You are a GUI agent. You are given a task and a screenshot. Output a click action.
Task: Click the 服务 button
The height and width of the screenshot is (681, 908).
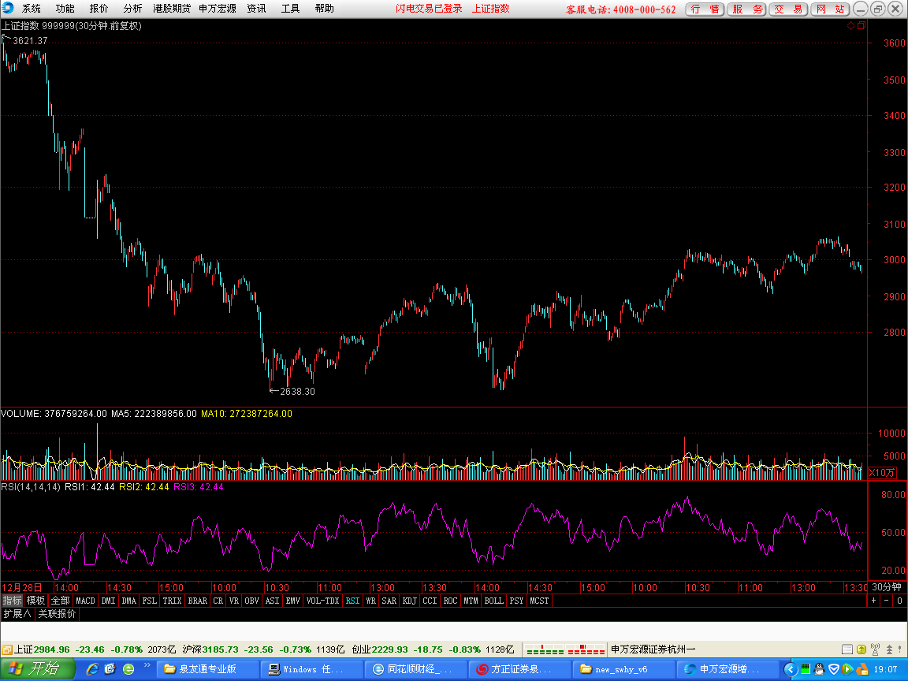746,9
